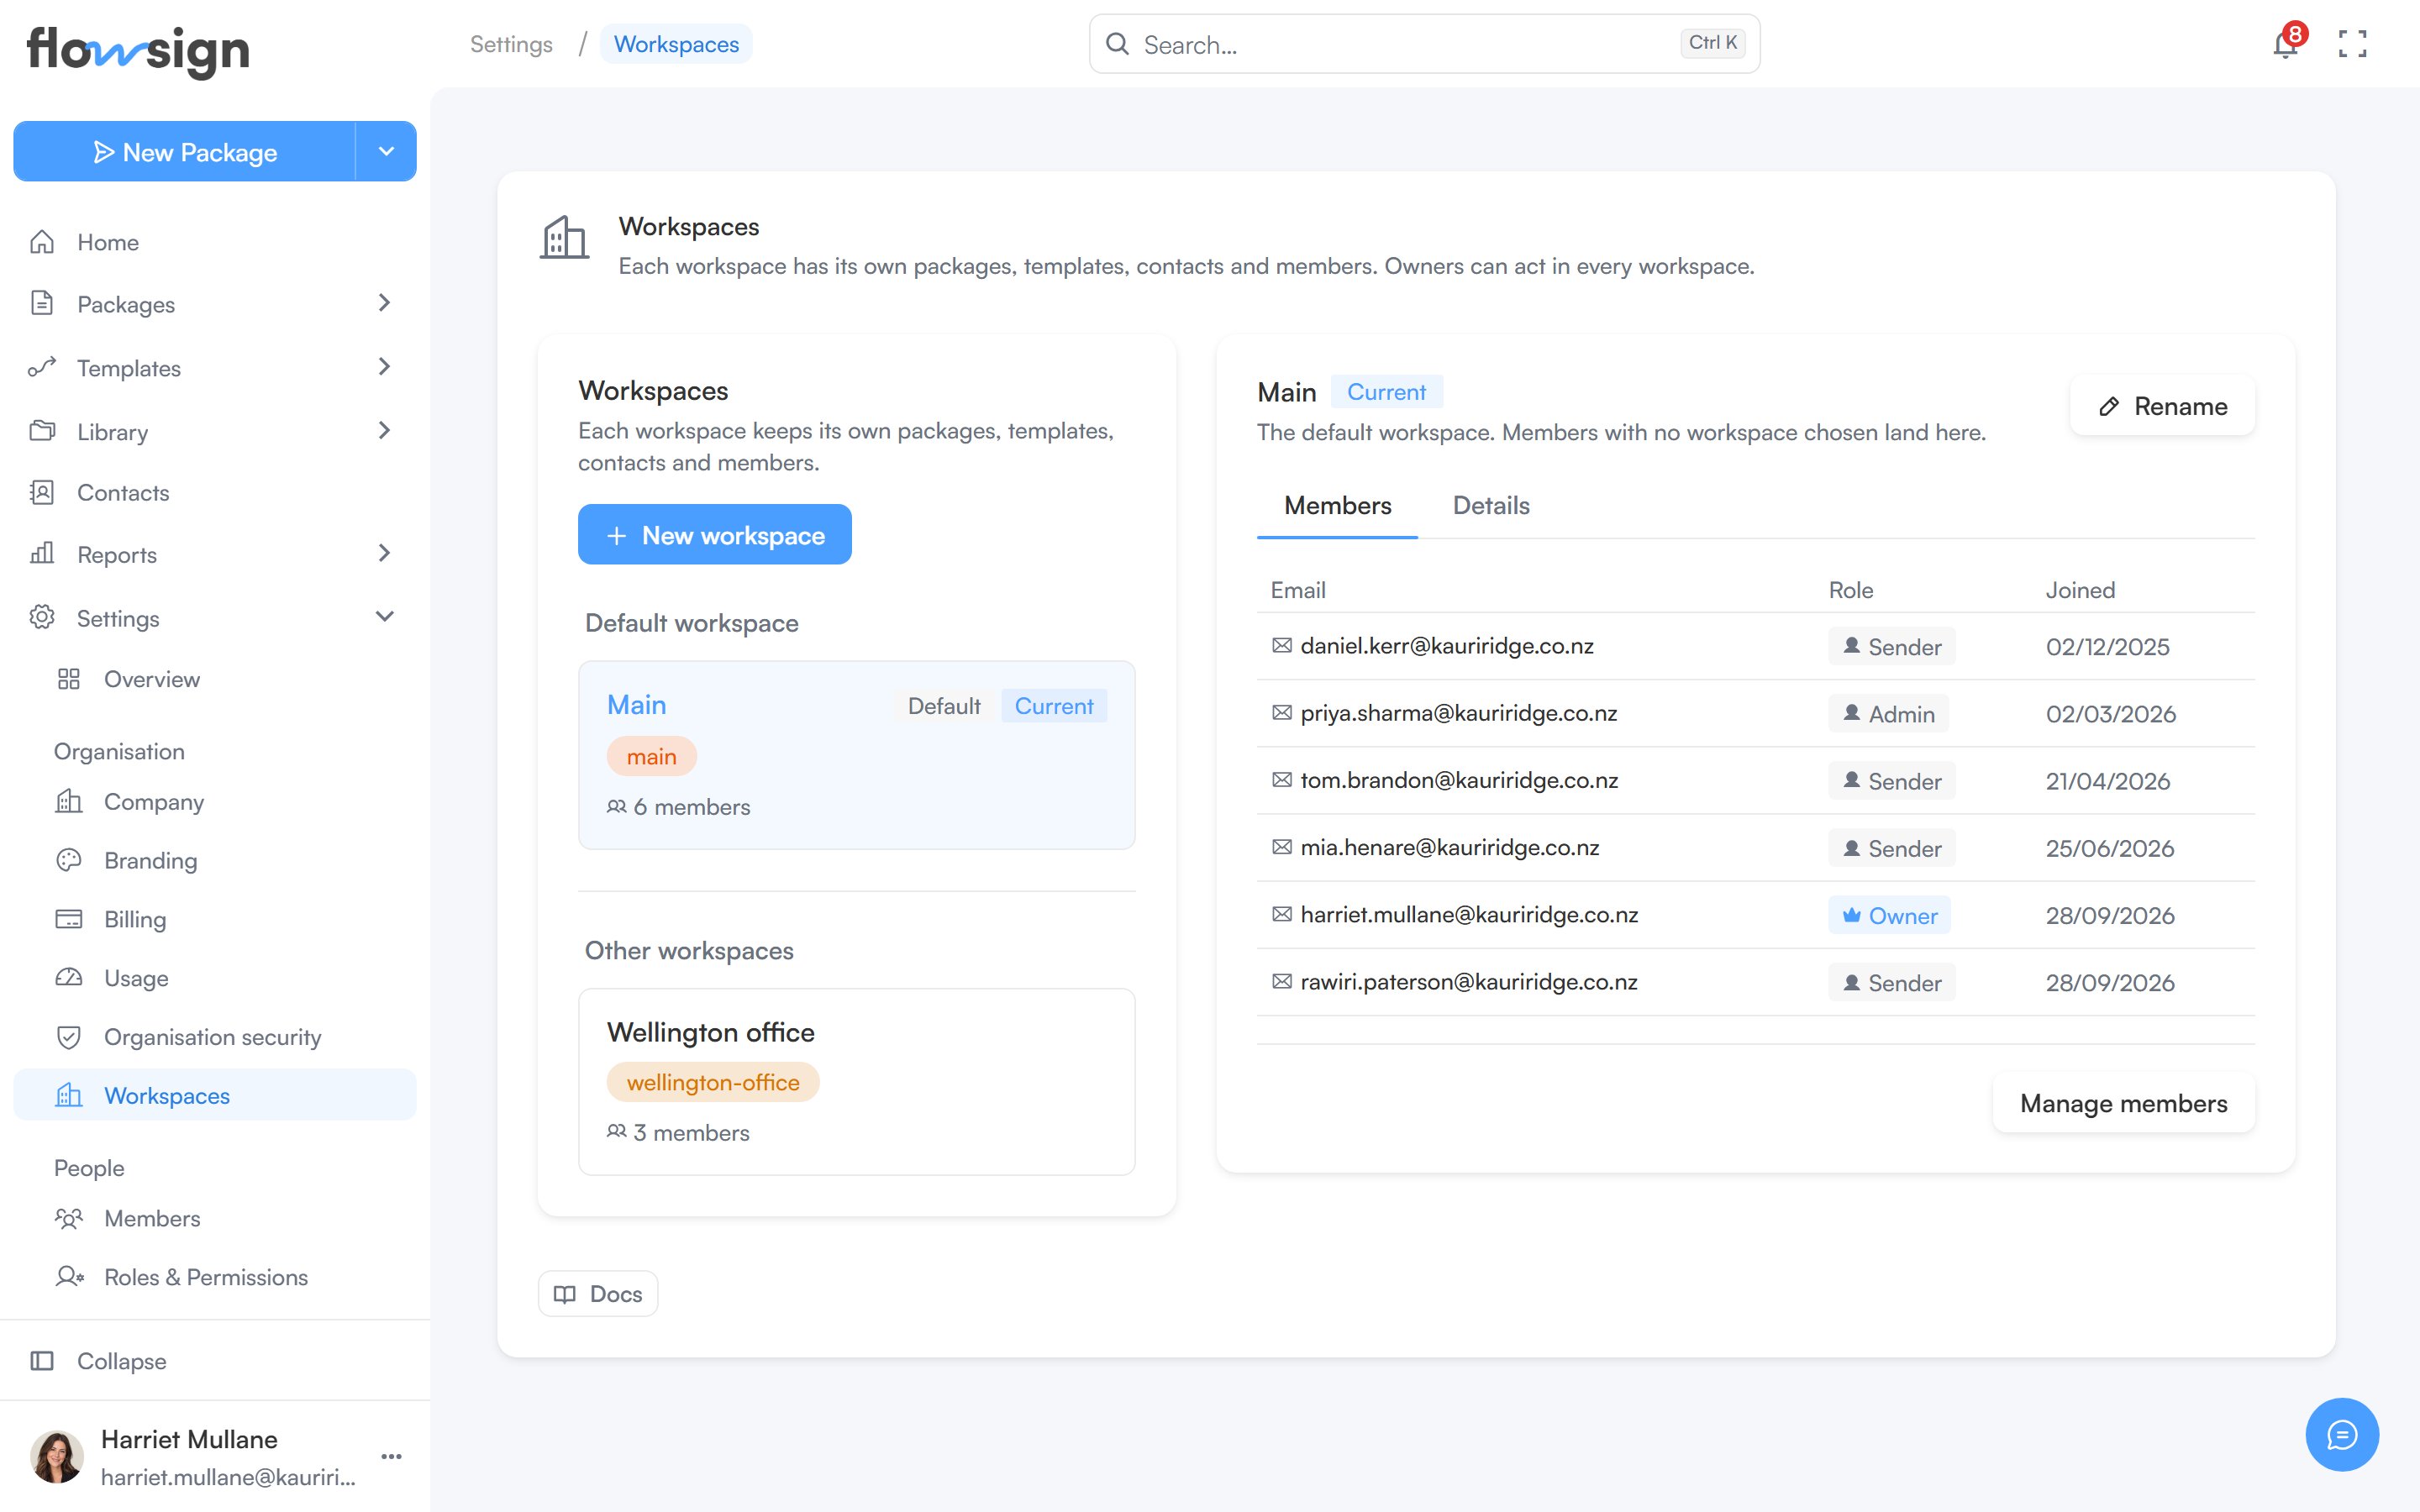Click the Joined column header
Screen dimensions: 2420x1512
[2080, 590]
